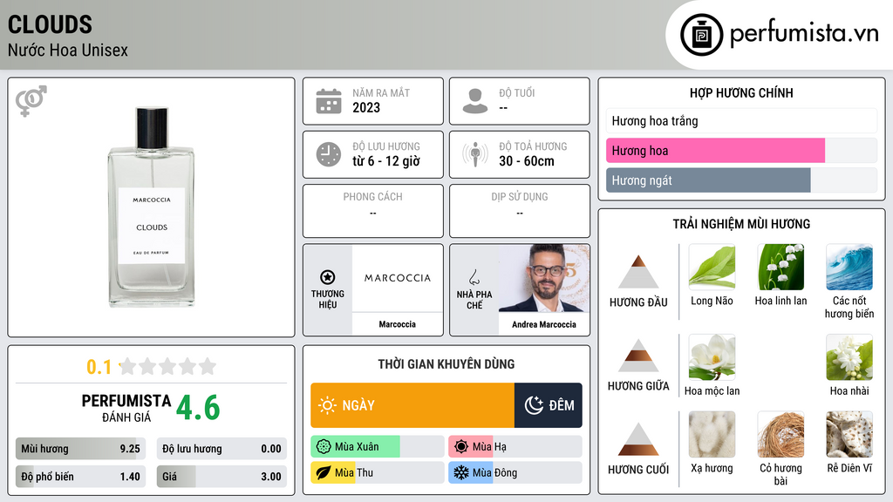This screenshot has height=502, width=893.
Task: Open the Marcoccia brand logo image
Action: [x=398, y=278]
